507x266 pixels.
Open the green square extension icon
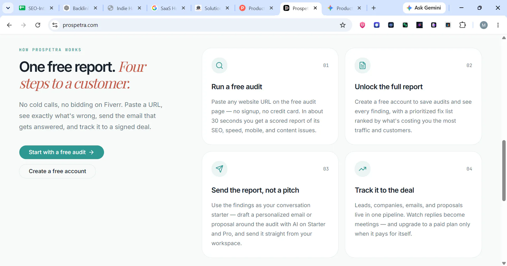[405, 25]
